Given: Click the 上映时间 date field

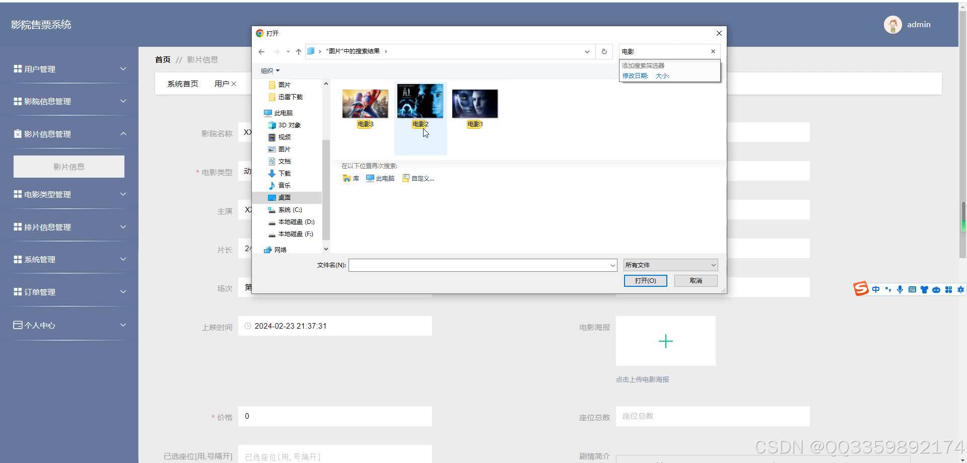Looking at the screenshot, I should tap(335, 326).
